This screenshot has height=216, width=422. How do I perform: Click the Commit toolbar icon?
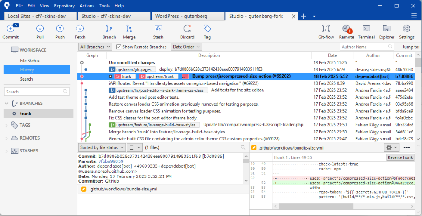[10, 31]
